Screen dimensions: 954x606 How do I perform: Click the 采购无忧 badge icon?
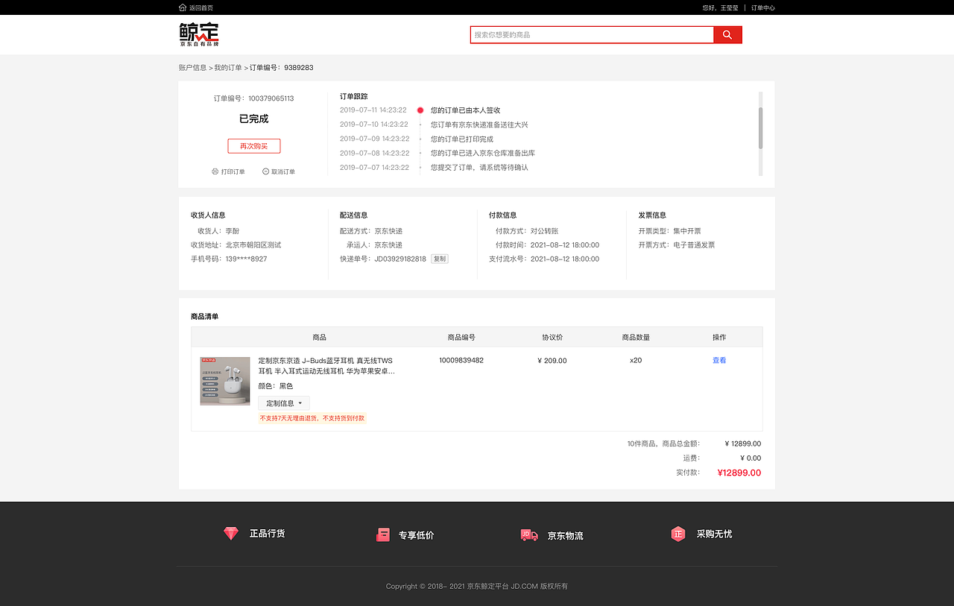(677, 534)
